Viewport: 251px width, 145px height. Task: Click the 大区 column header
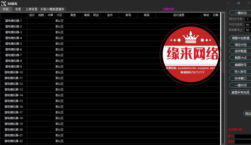(x=59, y=15)
